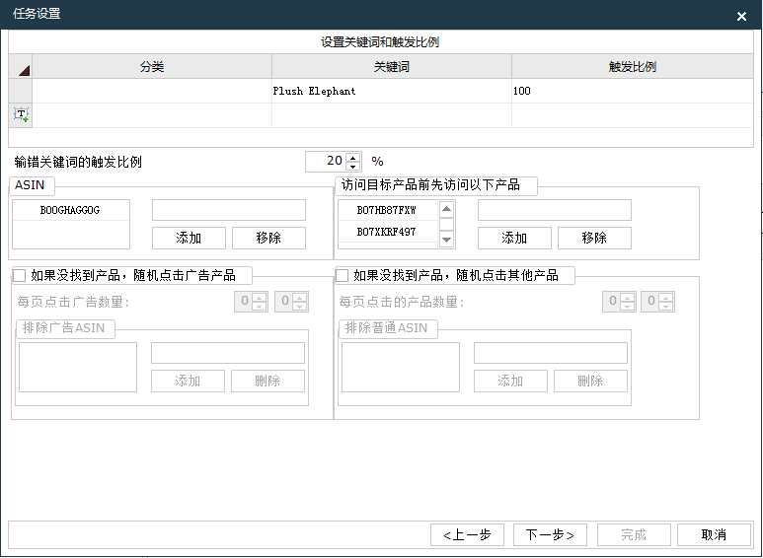Enable 如果没找到产品，随机点击广告产品 checkbox
This screenshot has width=763, height=558.
[x=20, y=276]
